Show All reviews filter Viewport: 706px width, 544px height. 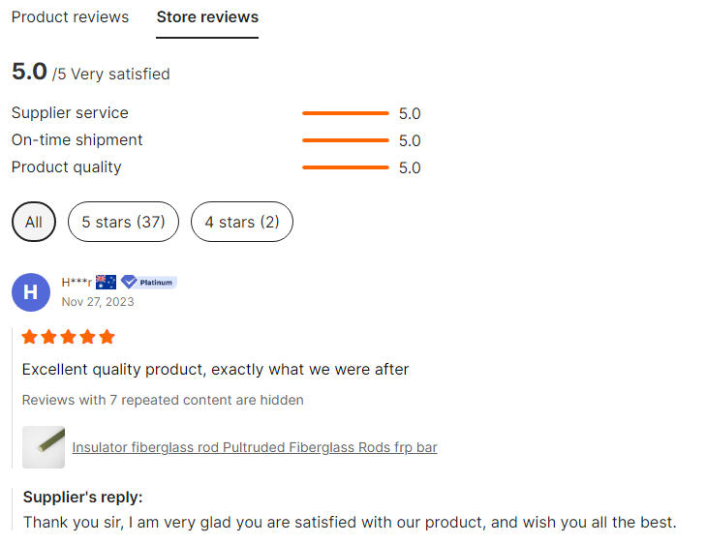click(34, 222)
